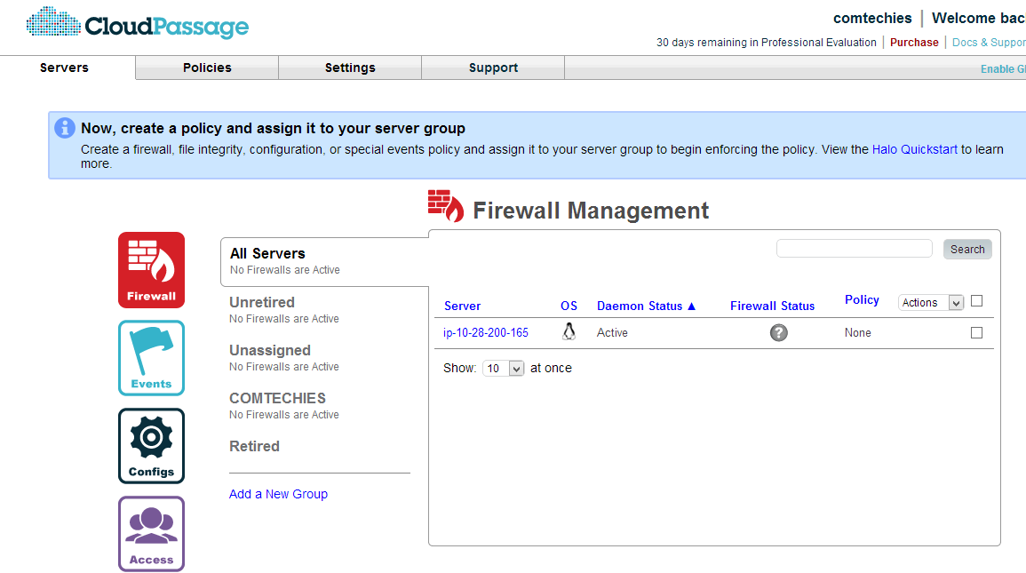The height and width of the screenshot is (573, 1026).
Task: Select the All Servers group
Action: tap(324, 261)
